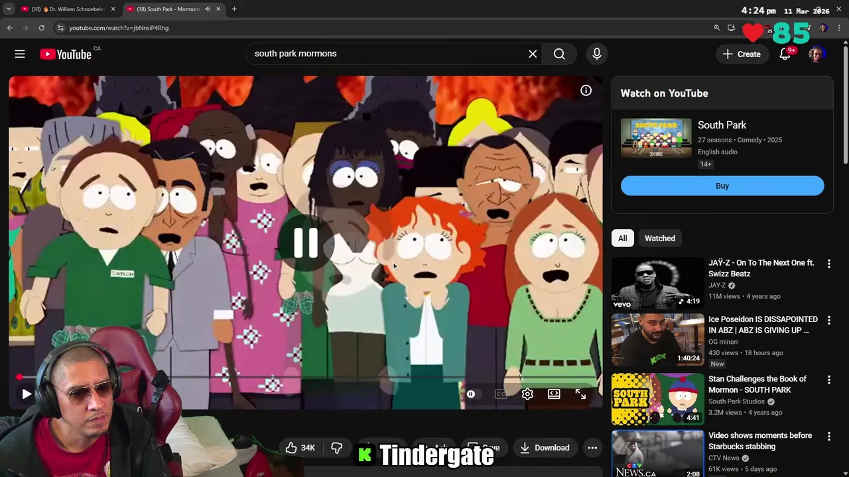Viewport: 849px width, 477px height.
Task: Open JAŸ-Z On To The Next One title
Action: point(761,268)
